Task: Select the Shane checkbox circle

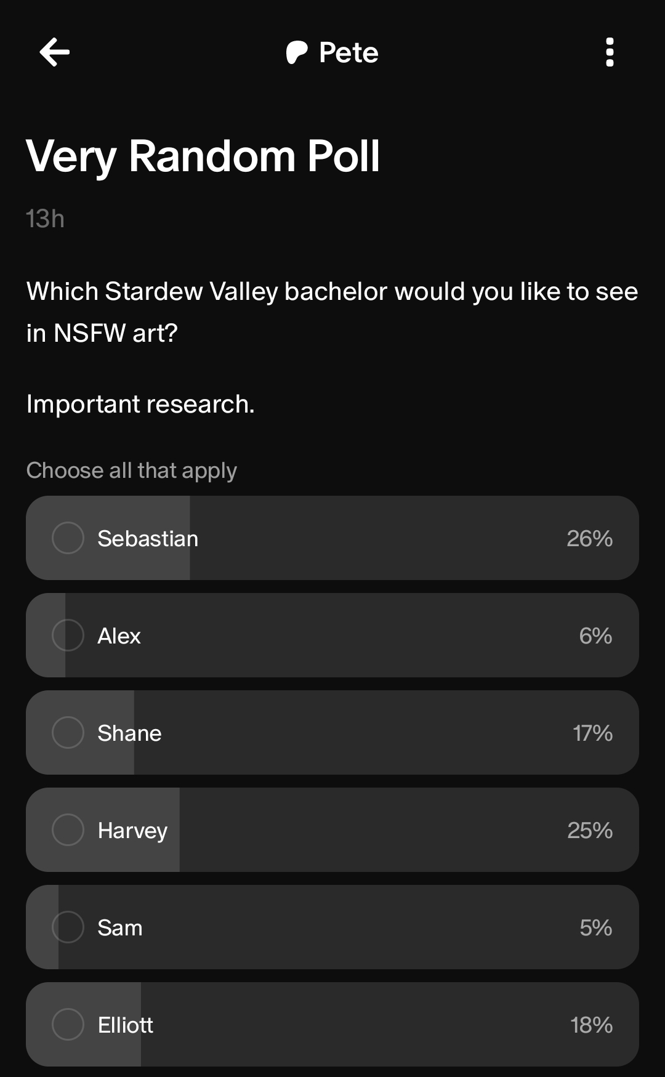Action: (x=68, y=733)
